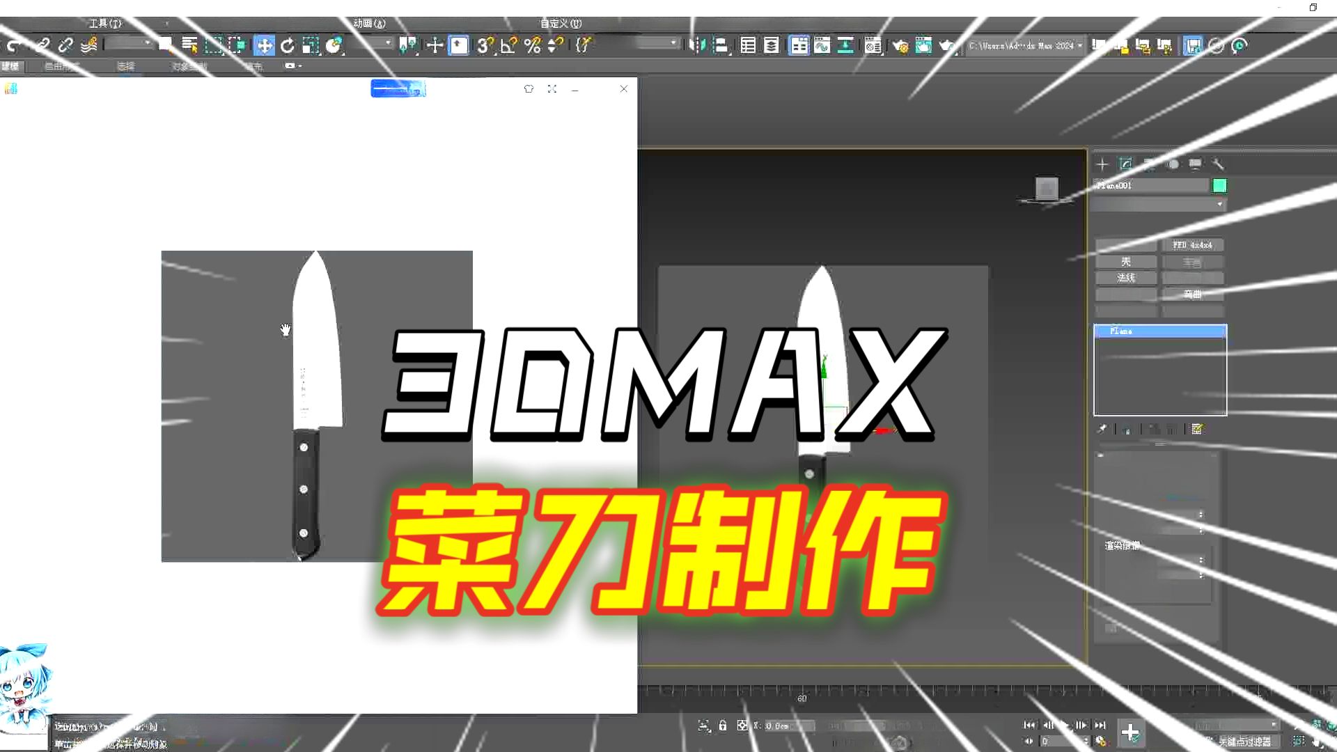Click the Render Production teapot
1337x752 pixels.
tap(946, 46)
